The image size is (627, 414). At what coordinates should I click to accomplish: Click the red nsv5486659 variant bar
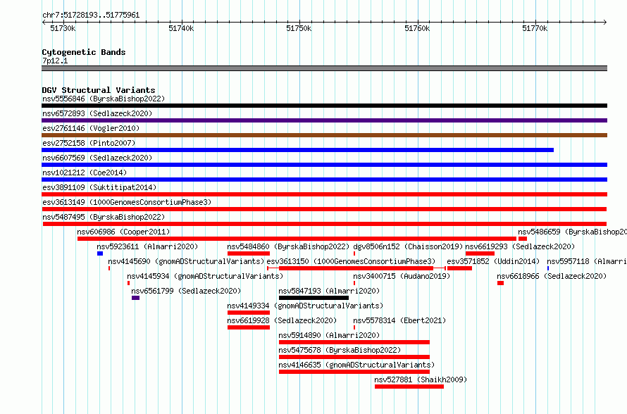click(x=523, y=239)
